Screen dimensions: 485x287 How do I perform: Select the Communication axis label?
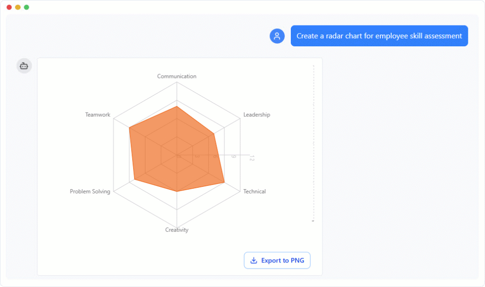(177, 76)
